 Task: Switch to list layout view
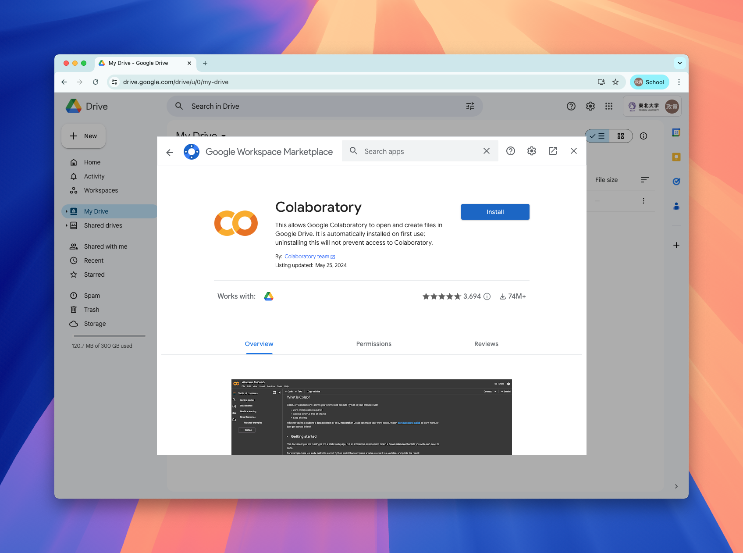click(597, 136)
